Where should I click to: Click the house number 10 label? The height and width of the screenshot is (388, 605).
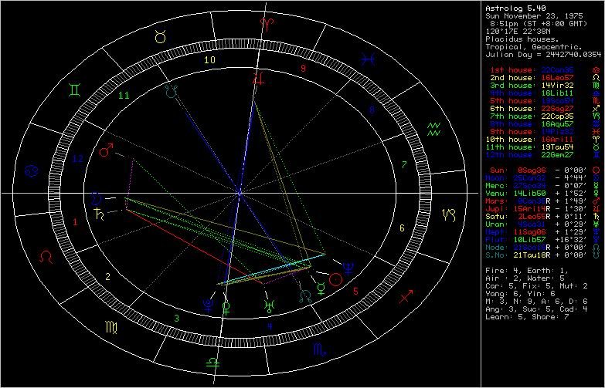coord(209,59)
